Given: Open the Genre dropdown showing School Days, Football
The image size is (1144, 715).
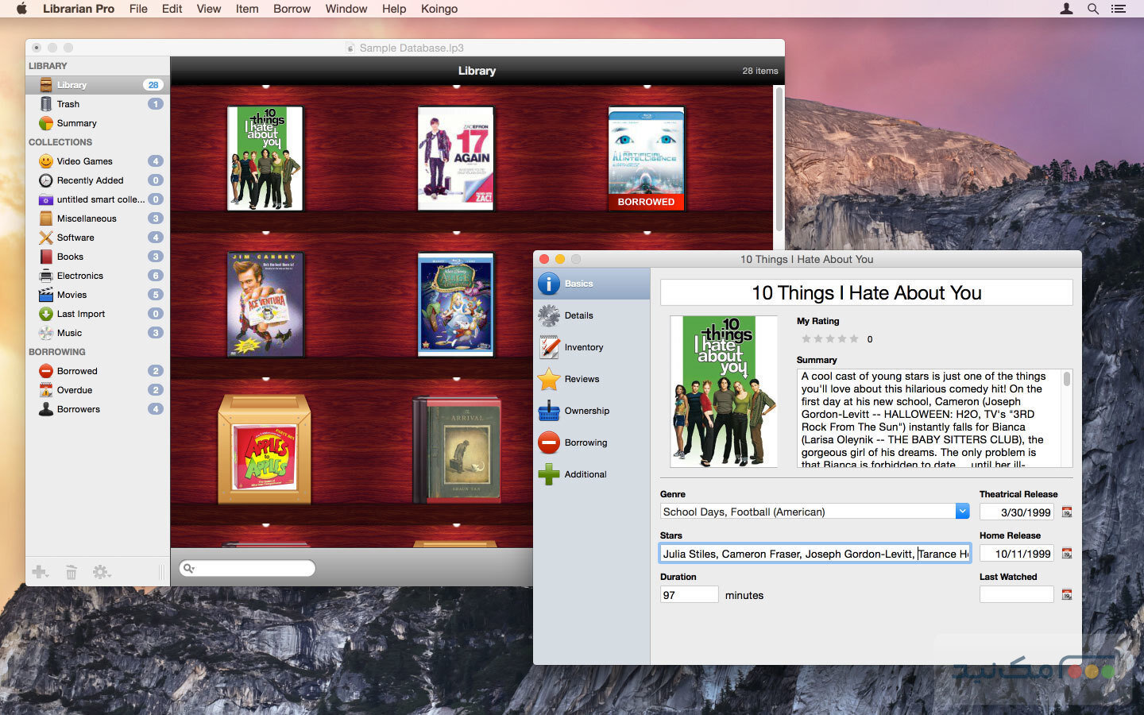Looking at the screenshot, I should pyautogui.click(x=963, y=511).
